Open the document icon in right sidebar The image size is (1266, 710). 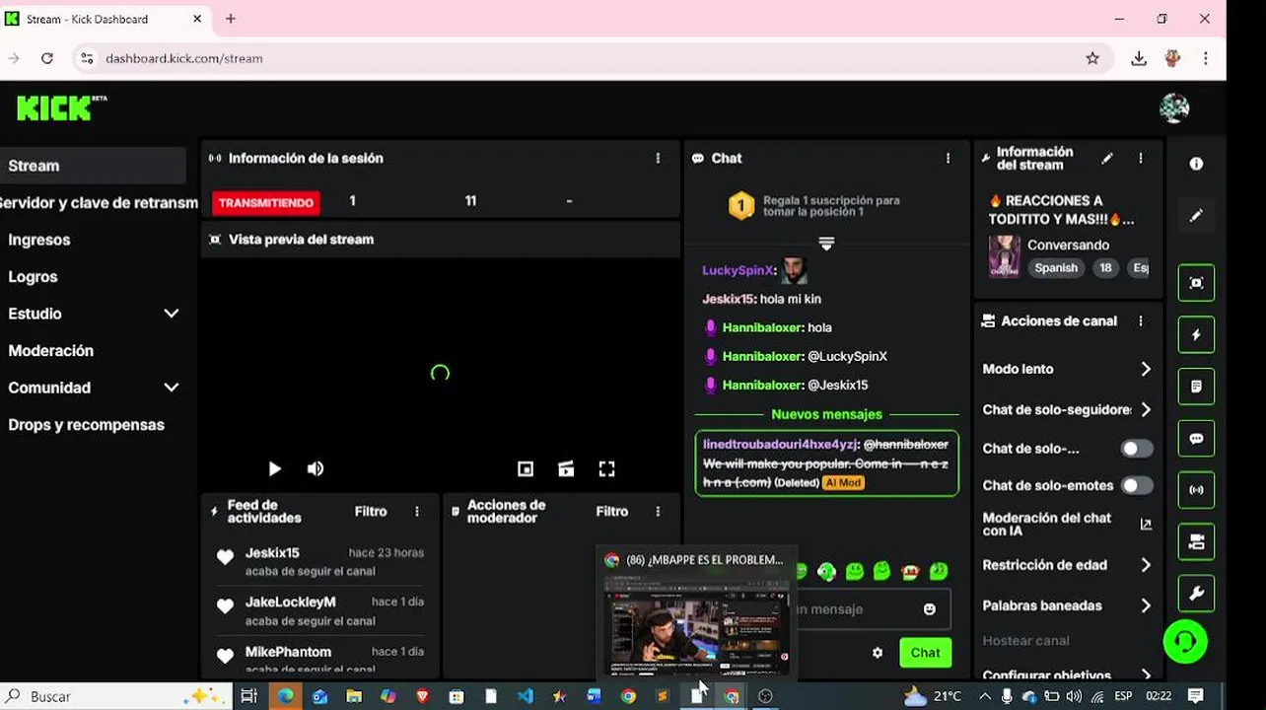pyautogui.click(x=1196, y=387)
